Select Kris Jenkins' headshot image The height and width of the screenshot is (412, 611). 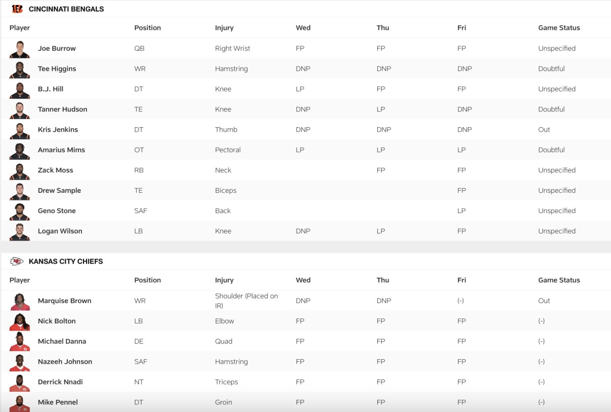pyautogui.click(x=19, y=130)
